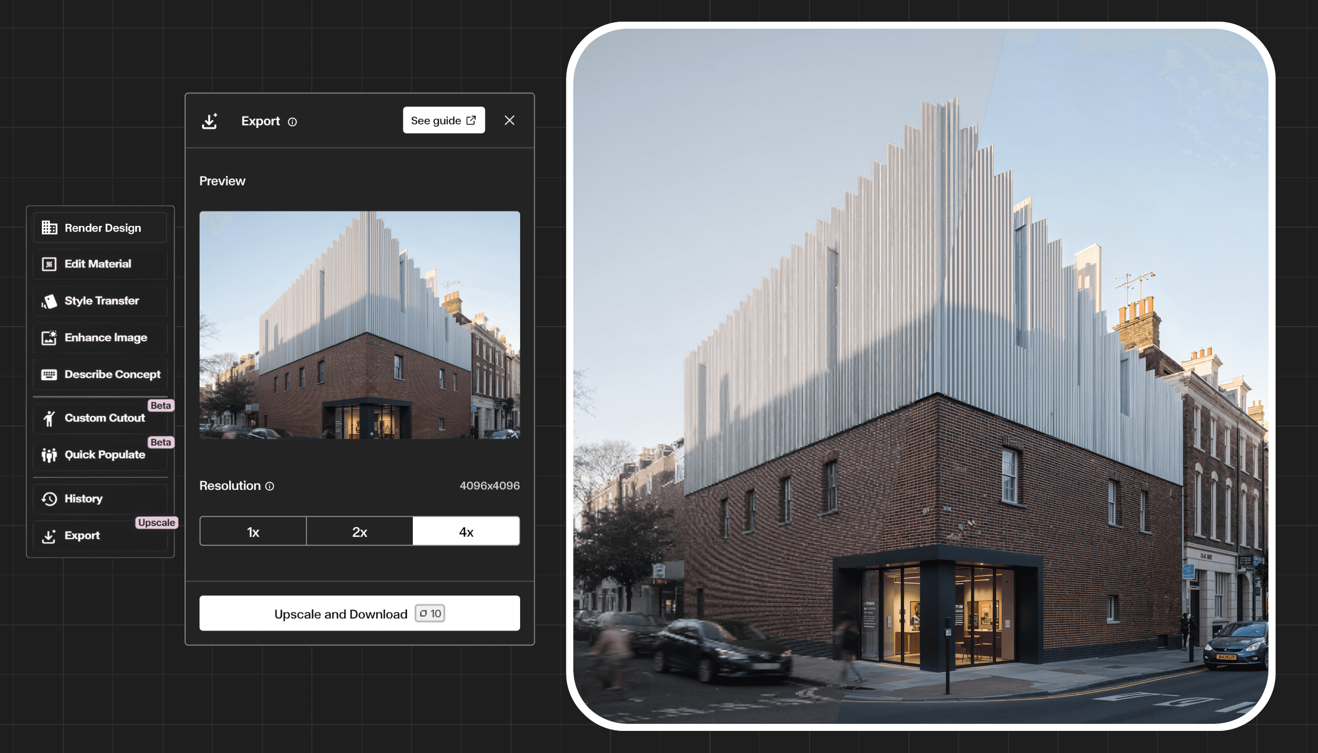This screenshot has width=1318, height=753.
Task: Select the Edit Material icon
Action: click(49, 264)
